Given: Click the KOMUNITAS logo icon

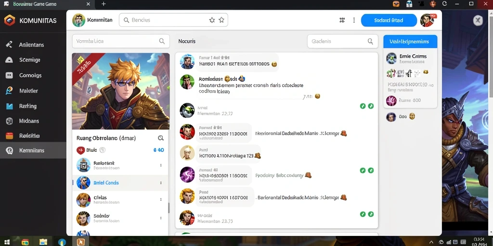Looking at the screenshot, I should [10, 21].
